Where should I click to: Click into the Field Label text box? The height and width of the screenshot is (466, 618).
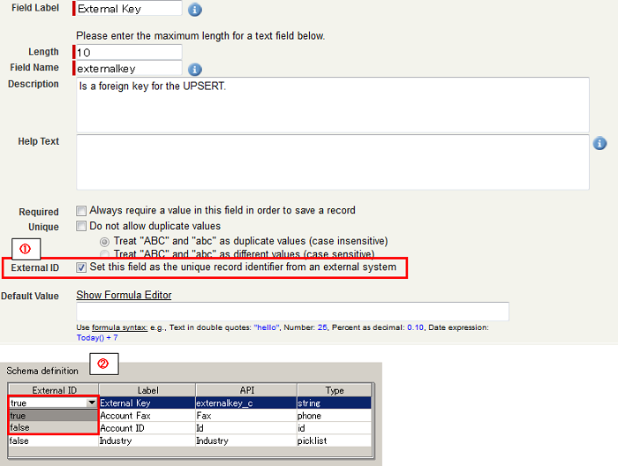click(x=128, y=9)
